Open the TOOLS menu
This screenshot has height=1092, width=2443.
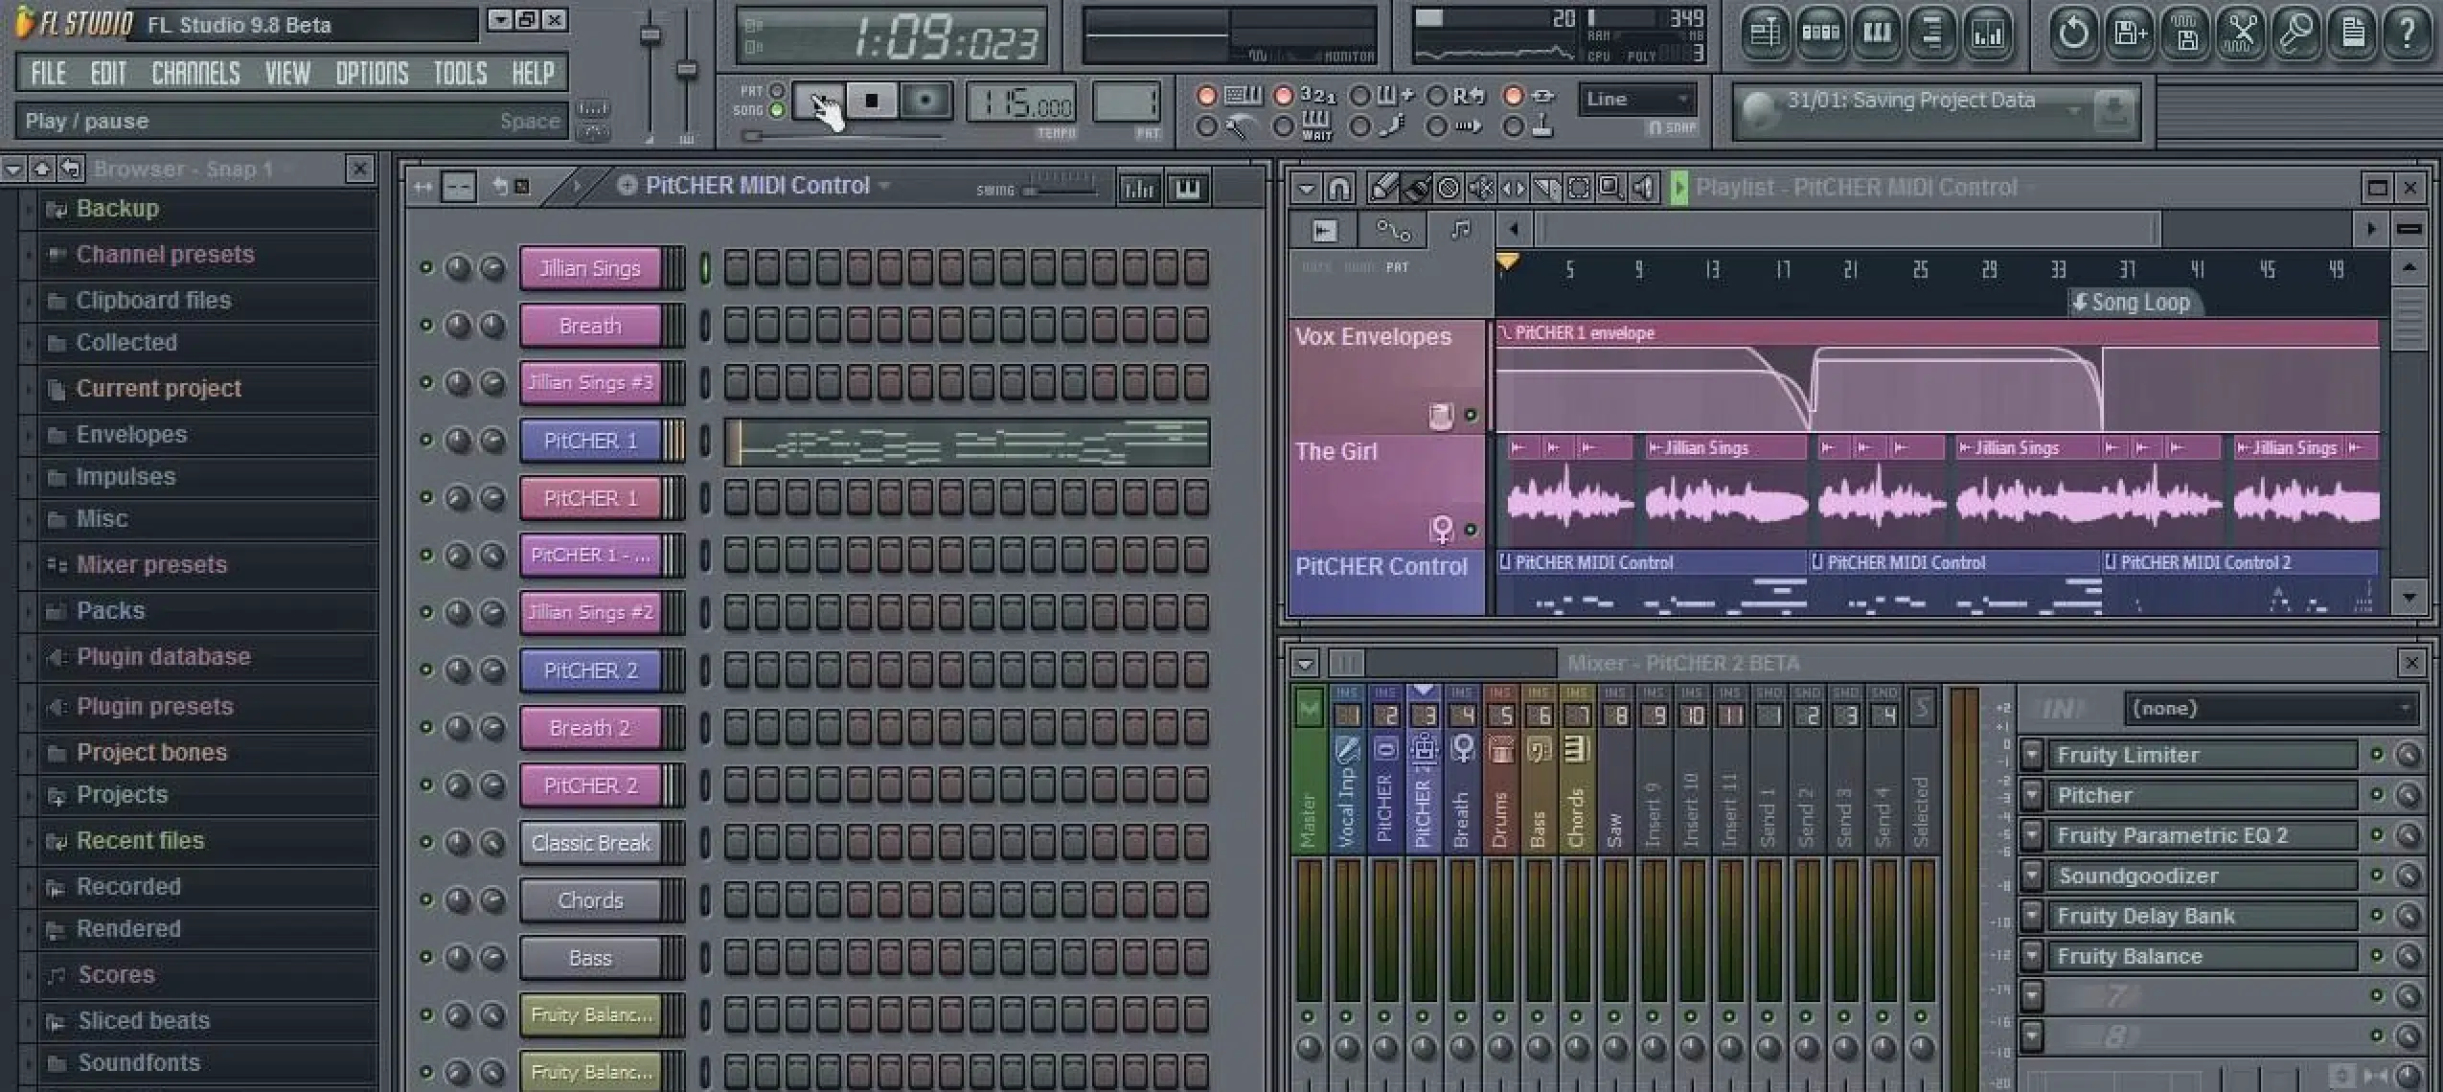(x=460, y=73)
